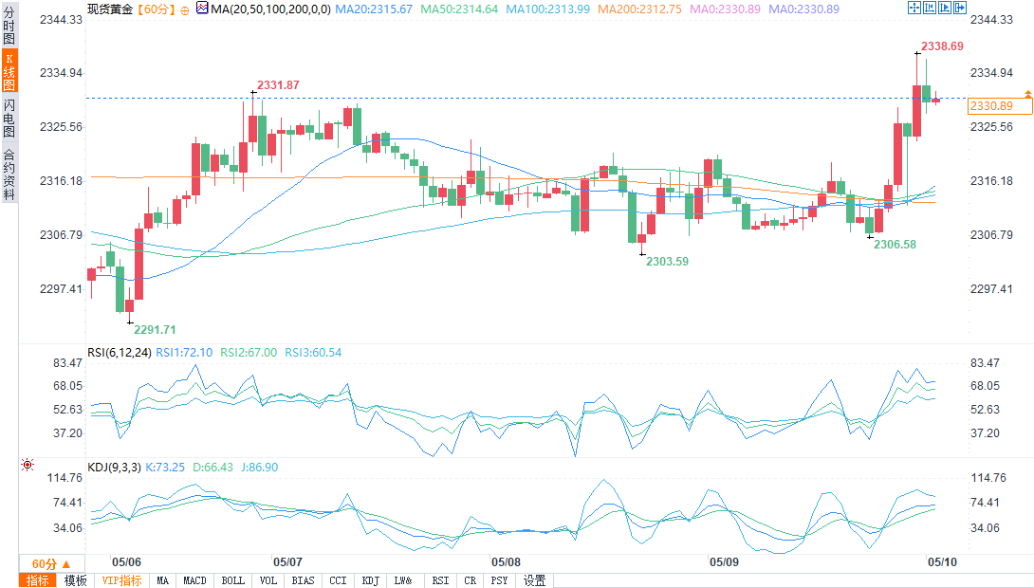Click the RSI2:67.00 value
The height and width of the screenshot is (588, 1034).
(x=249, y=353)
